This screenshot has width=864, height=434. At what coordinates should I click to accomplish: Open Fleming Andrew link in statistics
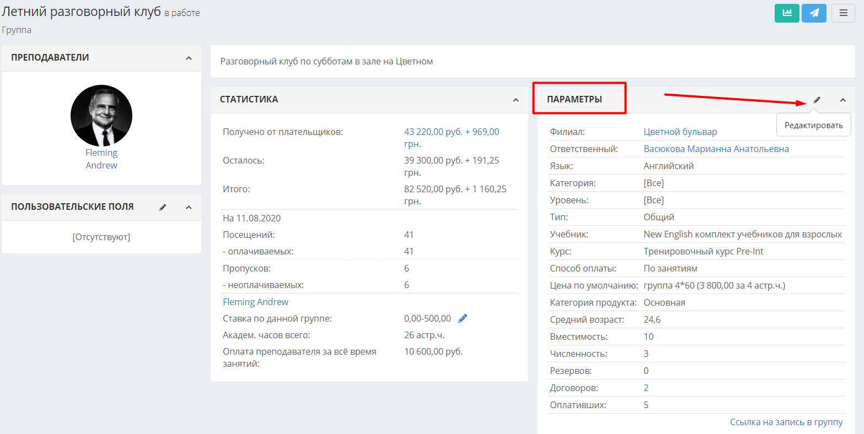click(255, 302)
